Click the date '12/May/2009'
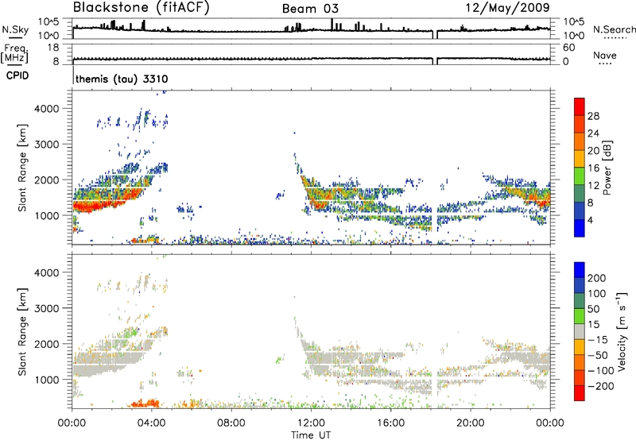Viewport: 636px width, 440px height. click(x=507, y=7)
